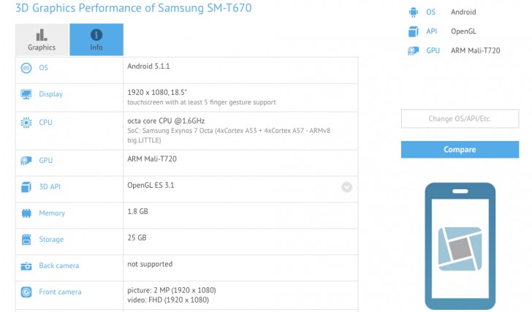
Task: Click the GPU icon in the Info table
Action: 26,161
